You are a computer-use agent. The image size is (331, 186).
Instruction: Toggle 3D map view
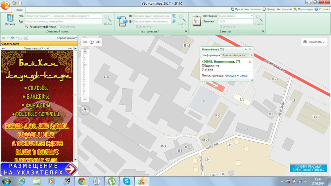[98, 42]
